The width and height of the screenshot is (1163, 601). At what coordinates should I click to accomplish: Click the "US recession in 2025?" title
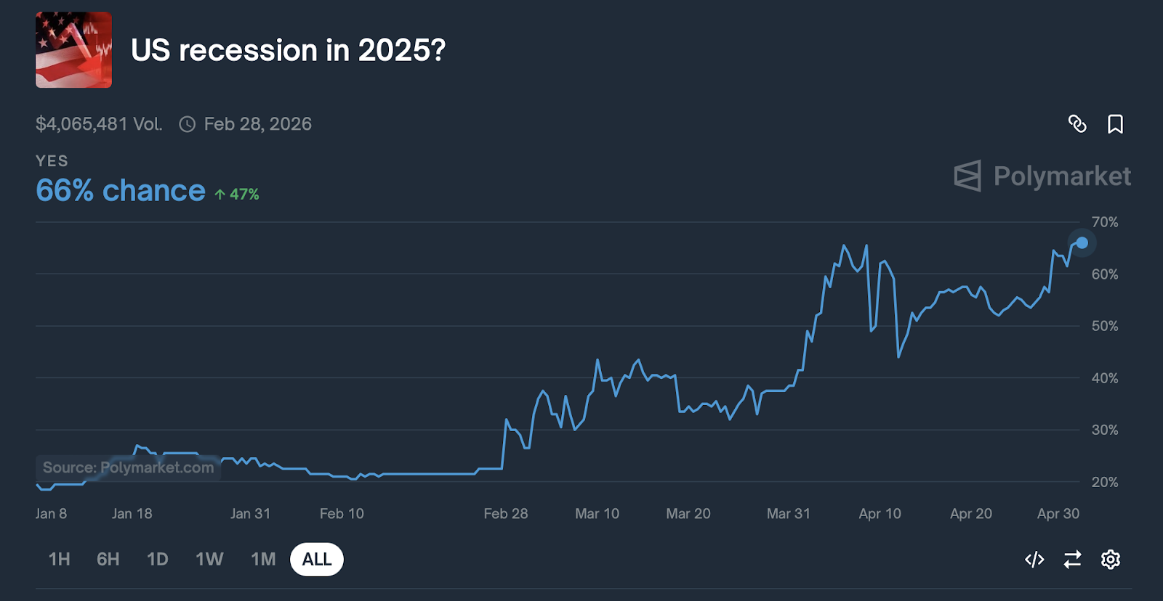point(288,51)
